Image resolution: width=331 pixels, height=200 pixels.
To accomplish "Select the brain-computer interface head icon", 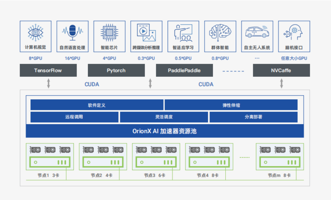I will [x=294, y=32].
